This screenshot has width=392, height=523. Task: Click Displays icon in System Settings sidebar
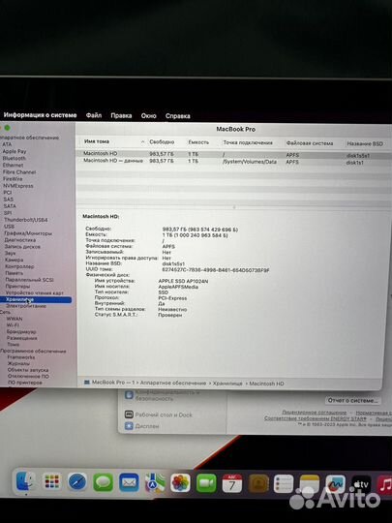[129, 426]
